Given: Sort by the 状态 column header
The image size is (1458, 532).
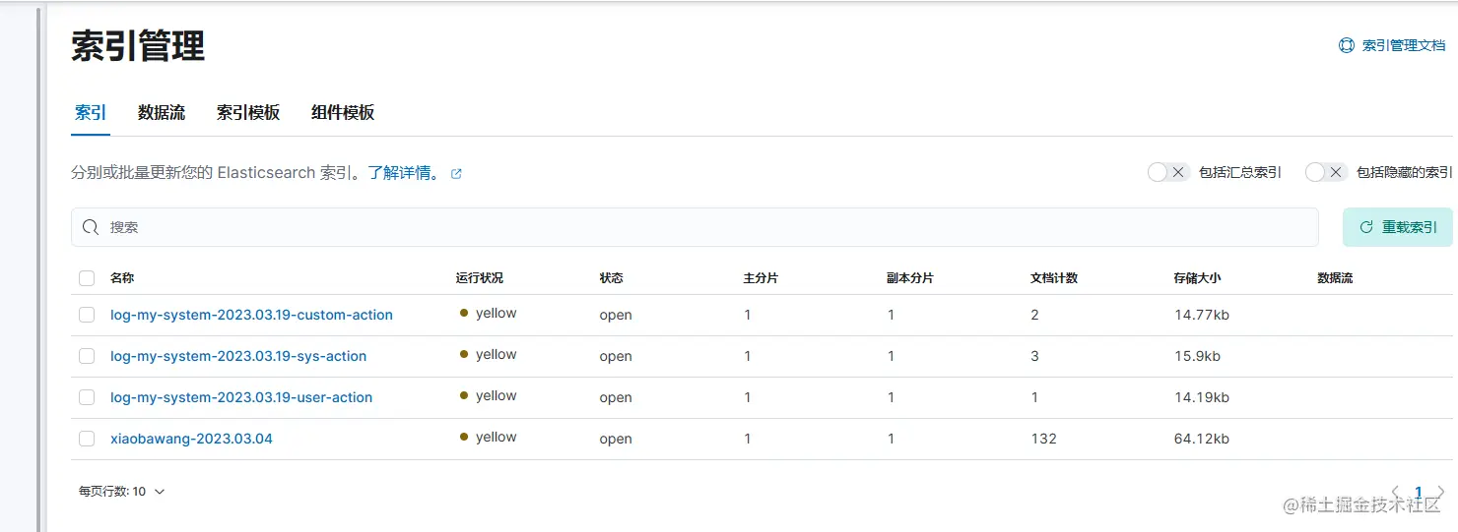Looking at the screenshot, I should coord(612,278).
